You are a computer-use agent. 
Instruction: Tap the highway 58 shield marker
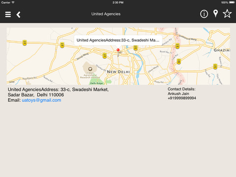pyautogui.click(x=179, y=61)
